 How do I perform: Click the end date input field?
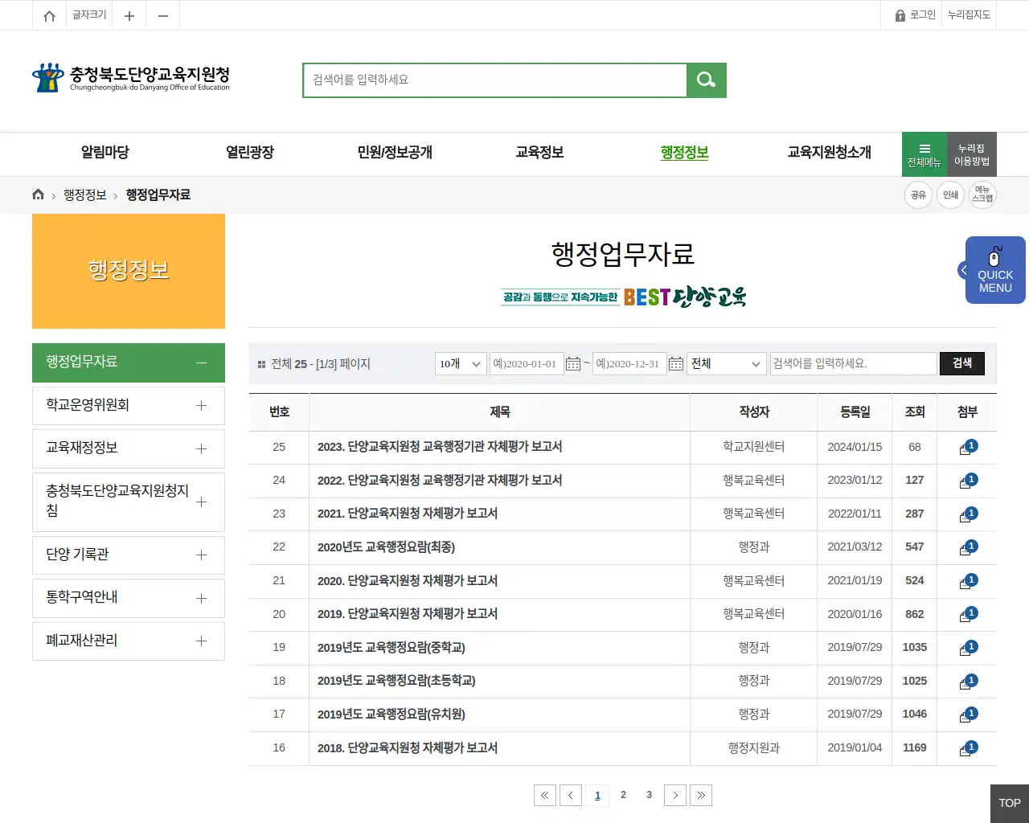pyautogui.click(x=629, y=364)
